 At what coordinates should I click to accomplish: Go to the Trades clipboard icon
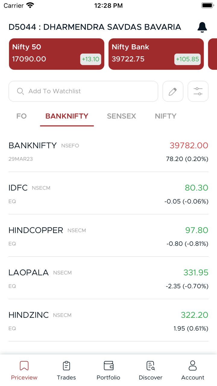coord(66,366)
